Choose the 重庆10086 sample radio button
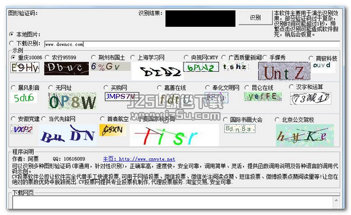 tap(14, 57)
